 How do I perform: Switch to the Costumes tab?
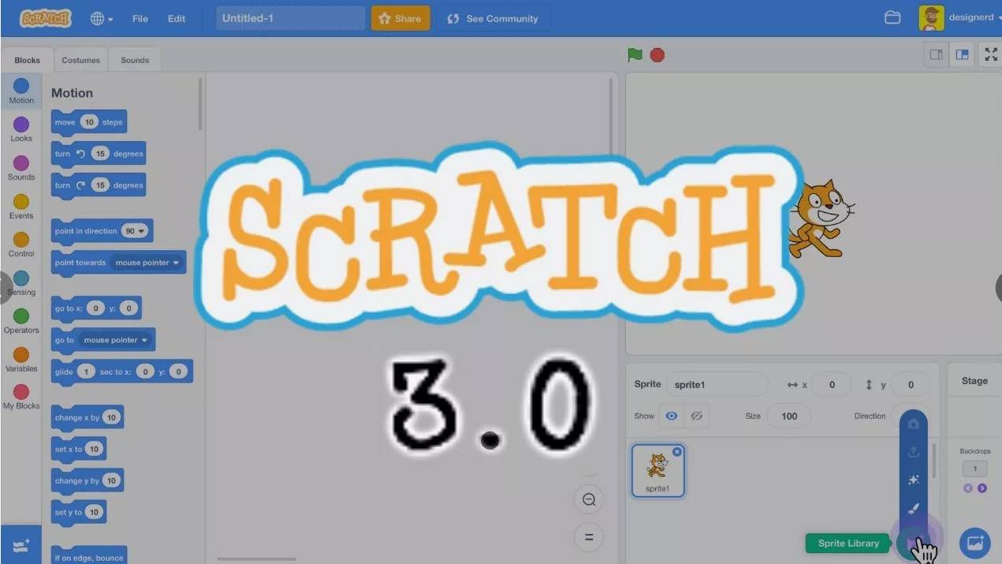(80, 60)
